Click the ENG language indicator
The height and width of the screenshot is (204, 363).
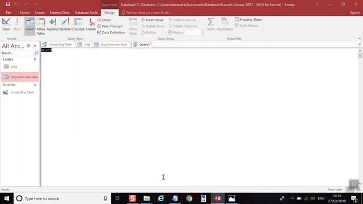[321, 198]
